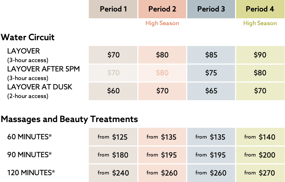Click the Water Circuit section heading

pyautogui.click(x=28, y=37)
